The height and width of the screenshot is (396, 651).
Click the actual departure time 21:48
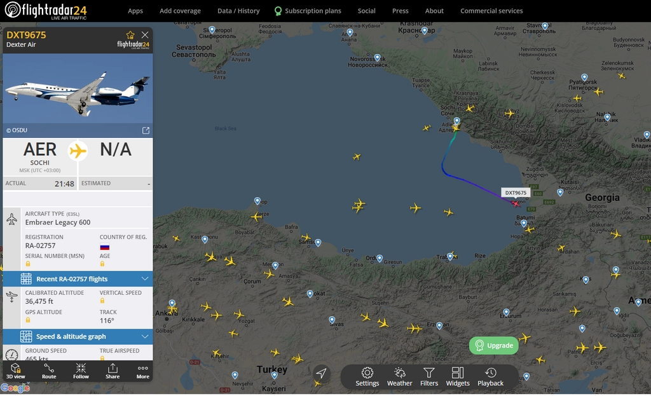[64, 184]
